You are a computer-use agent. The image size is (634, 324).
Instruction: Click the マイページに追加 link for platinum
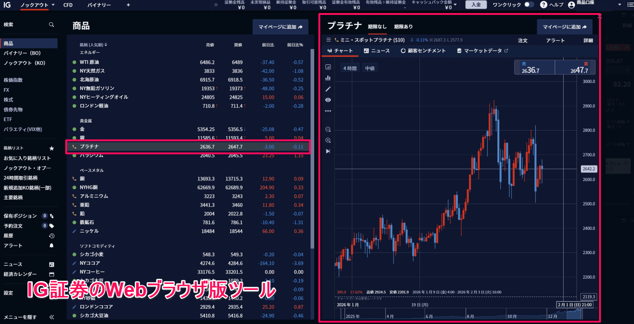[x=565, y=27]
